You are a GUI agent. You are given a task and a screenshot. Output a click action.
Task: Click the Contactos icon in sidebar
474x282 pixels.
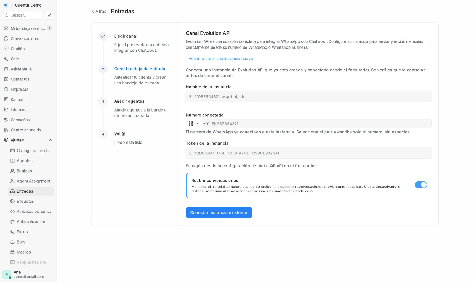tap(6, 79)
